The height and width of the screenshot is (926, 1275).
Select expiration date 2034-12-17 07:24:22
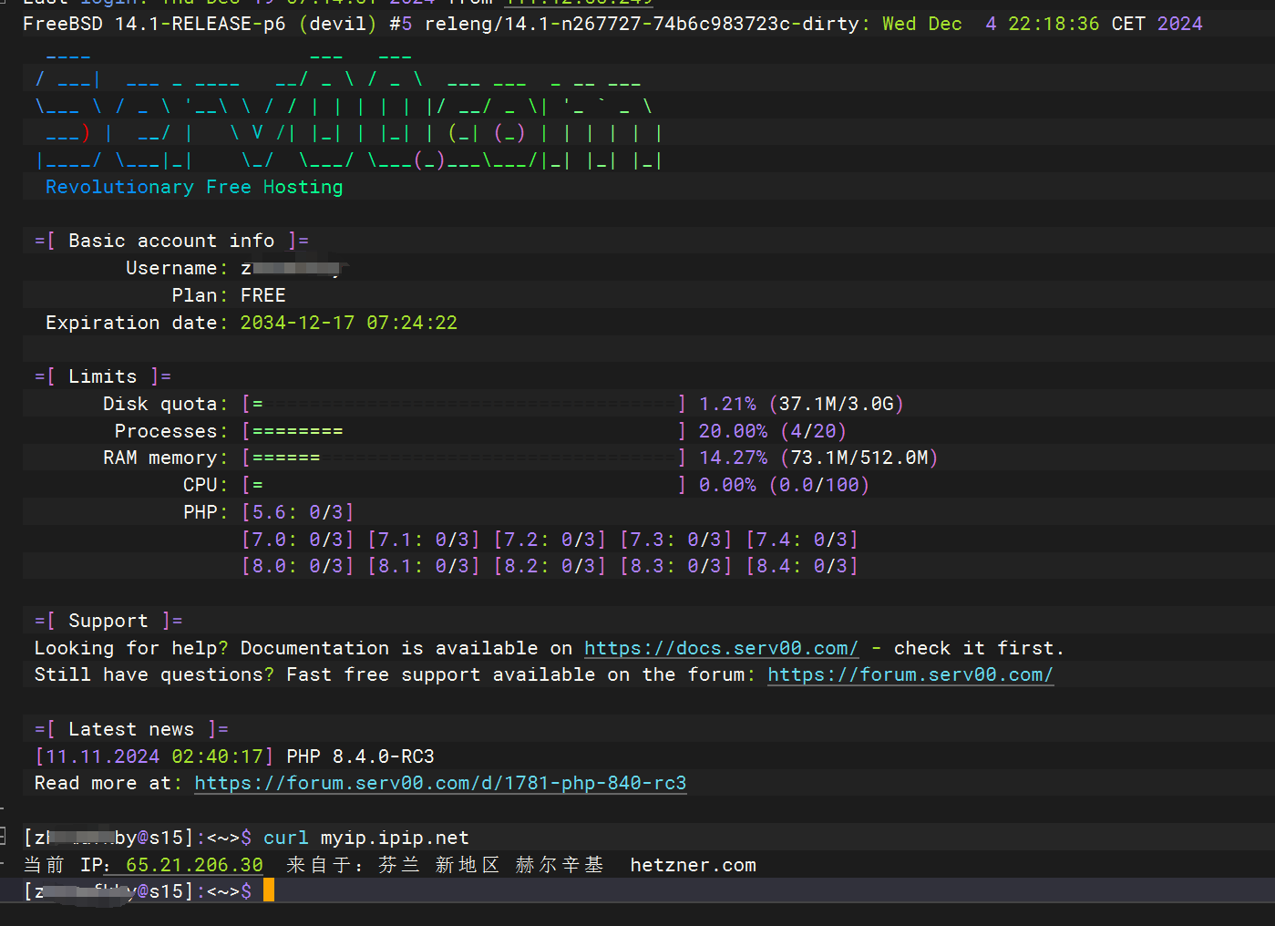click(x=348, y=323)
